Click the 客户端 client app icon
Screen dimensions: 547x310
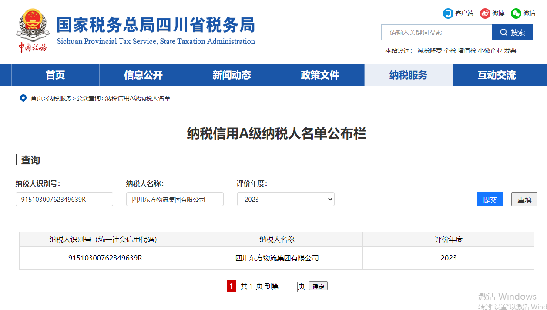coord(448,13)
